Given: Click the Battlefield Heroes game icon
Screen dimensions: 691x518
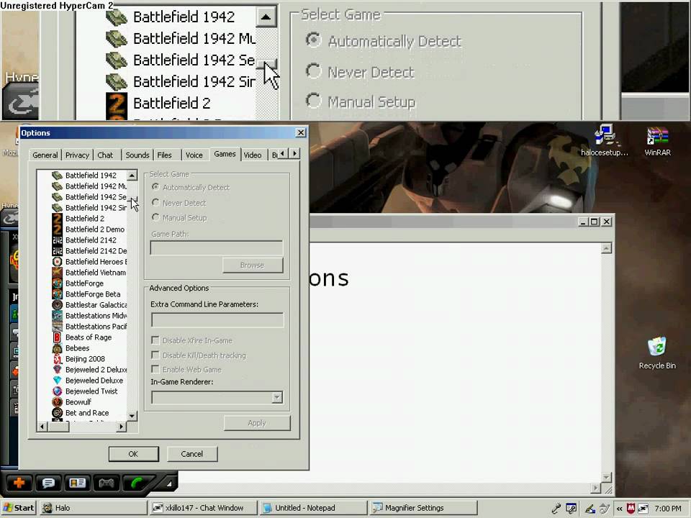Looking at the screenshot, I should click(x=58, y=262).
